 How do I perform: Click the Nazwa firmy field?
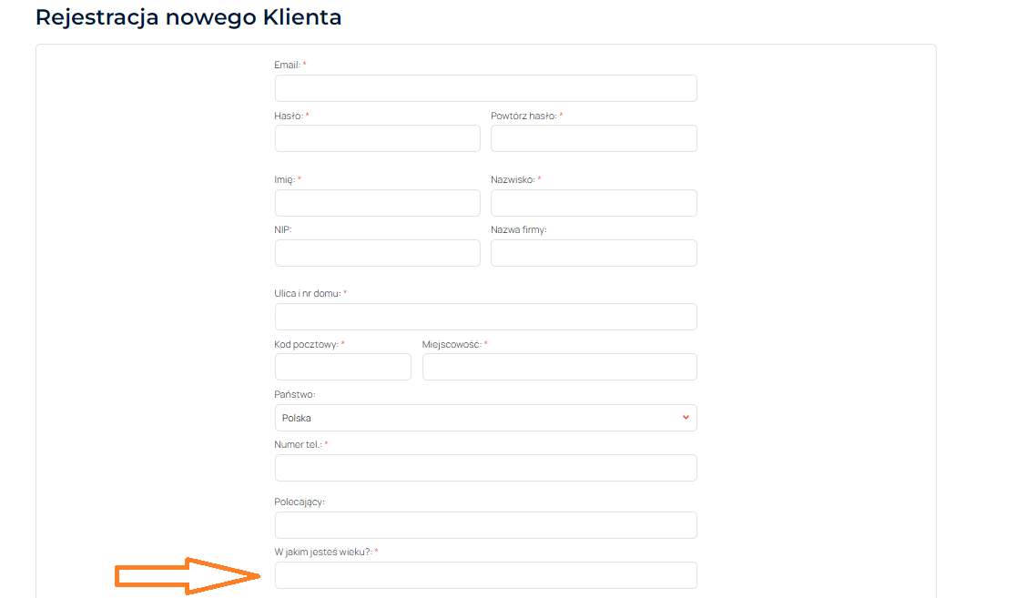click(594, 253)
